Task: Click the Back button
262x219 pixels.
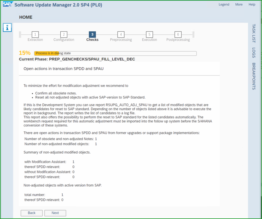Action: pyautogui.click(x=31, y=213)
